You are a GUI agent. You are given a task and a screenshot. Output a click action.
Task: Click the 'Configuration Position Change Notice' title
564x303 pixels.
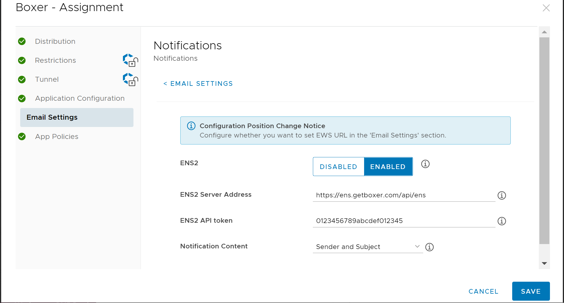coord(262,126)
